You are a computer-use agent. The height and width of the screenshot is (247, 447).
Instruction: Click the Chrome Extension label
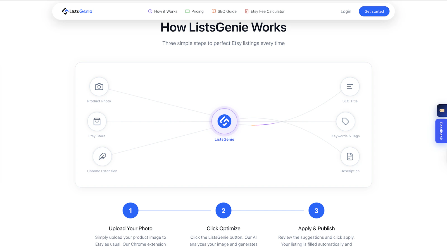[102, 171]
